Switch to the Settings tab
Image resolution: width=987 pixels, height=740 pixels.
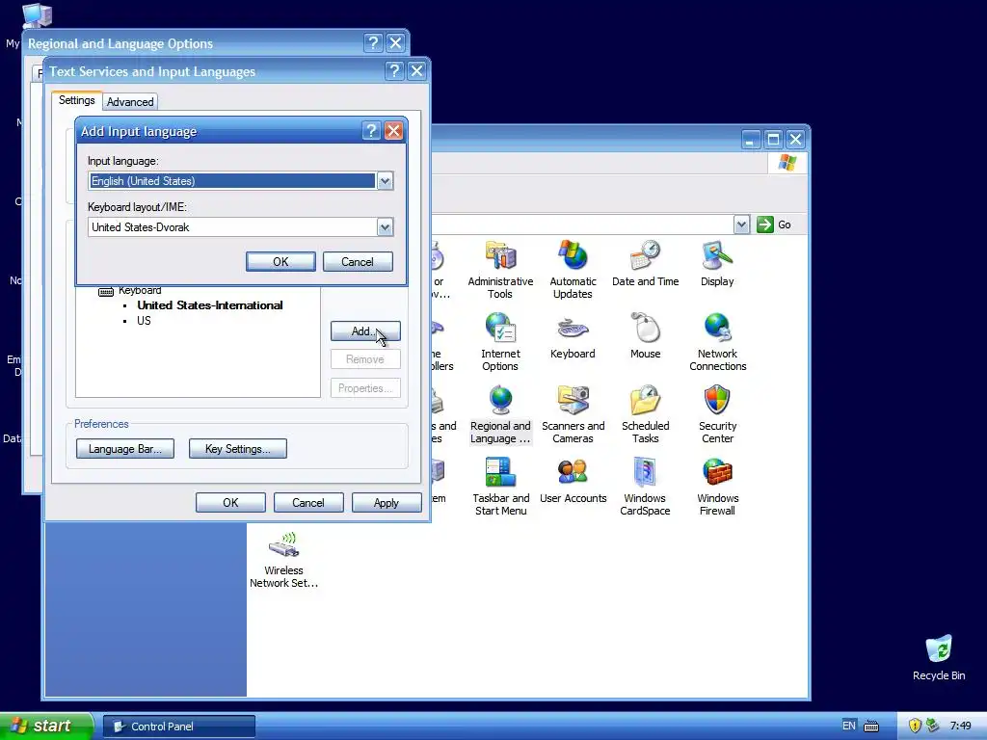(77, 100)
